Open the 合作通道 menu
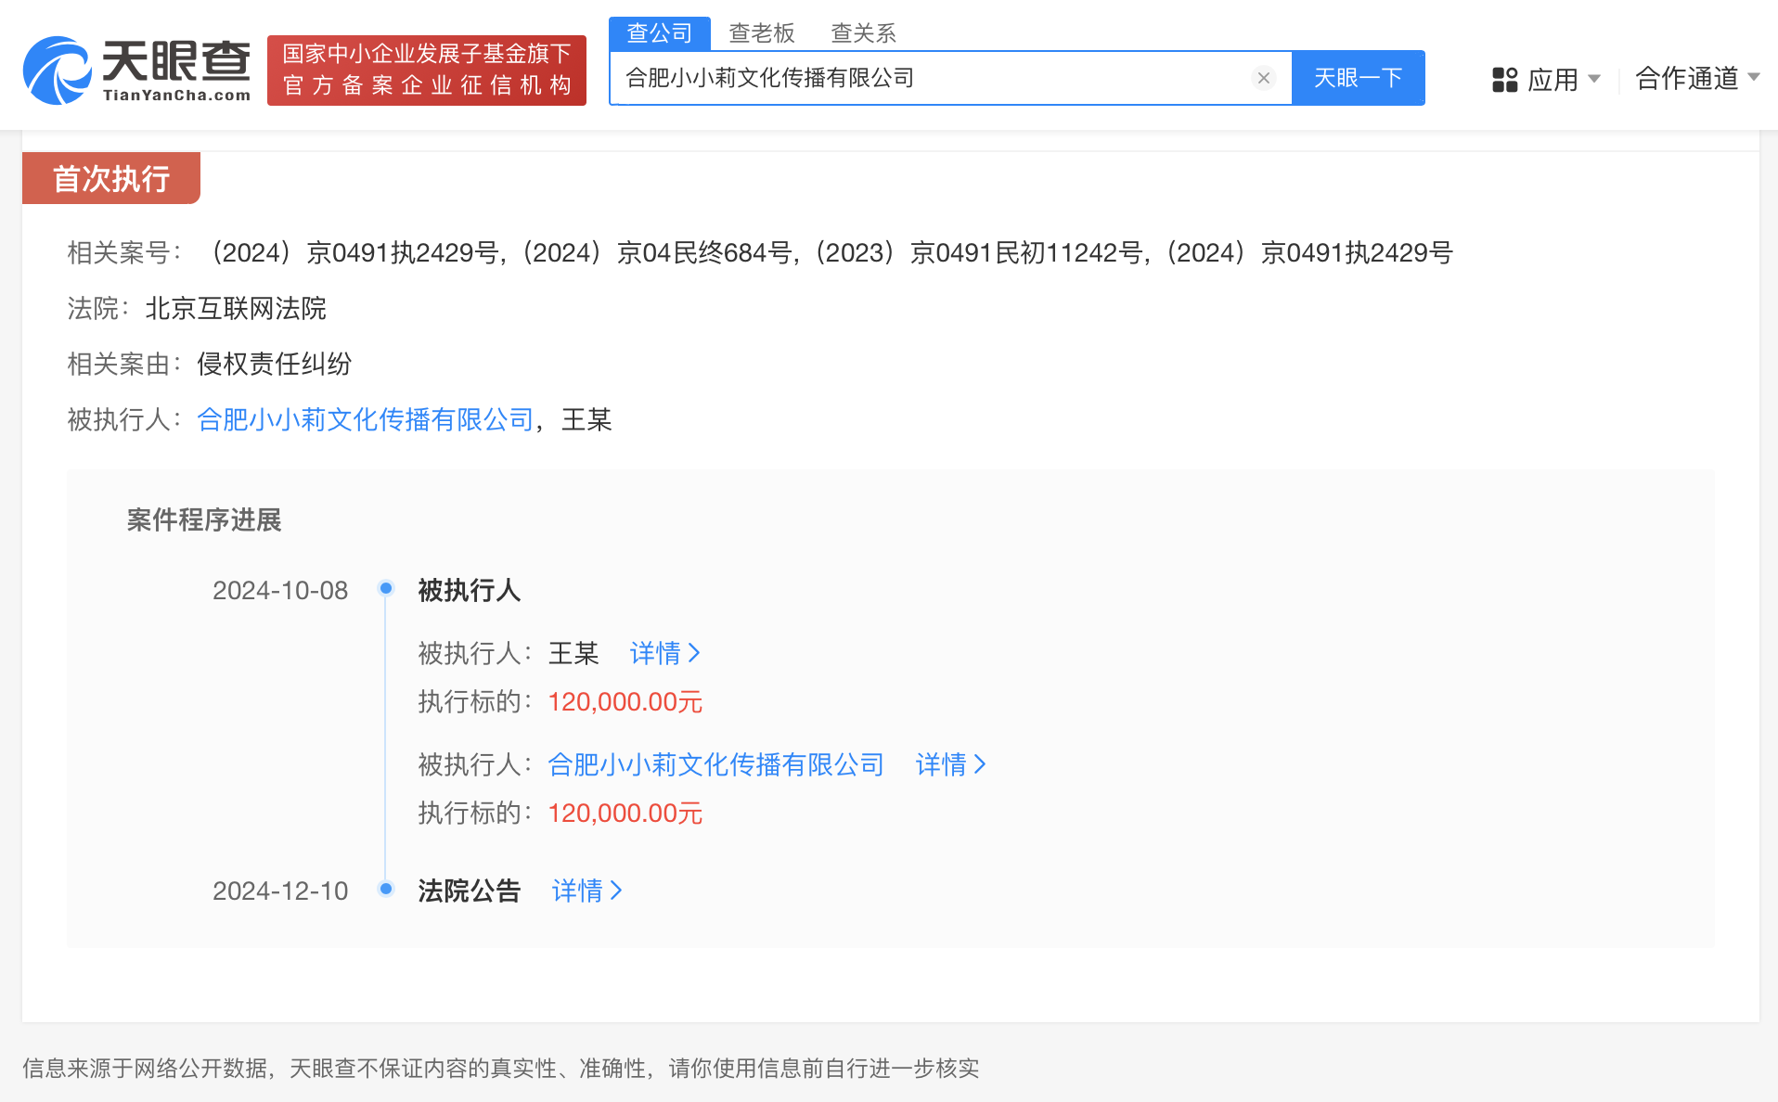The image size is (1778, 1102). pos(1687,78)
